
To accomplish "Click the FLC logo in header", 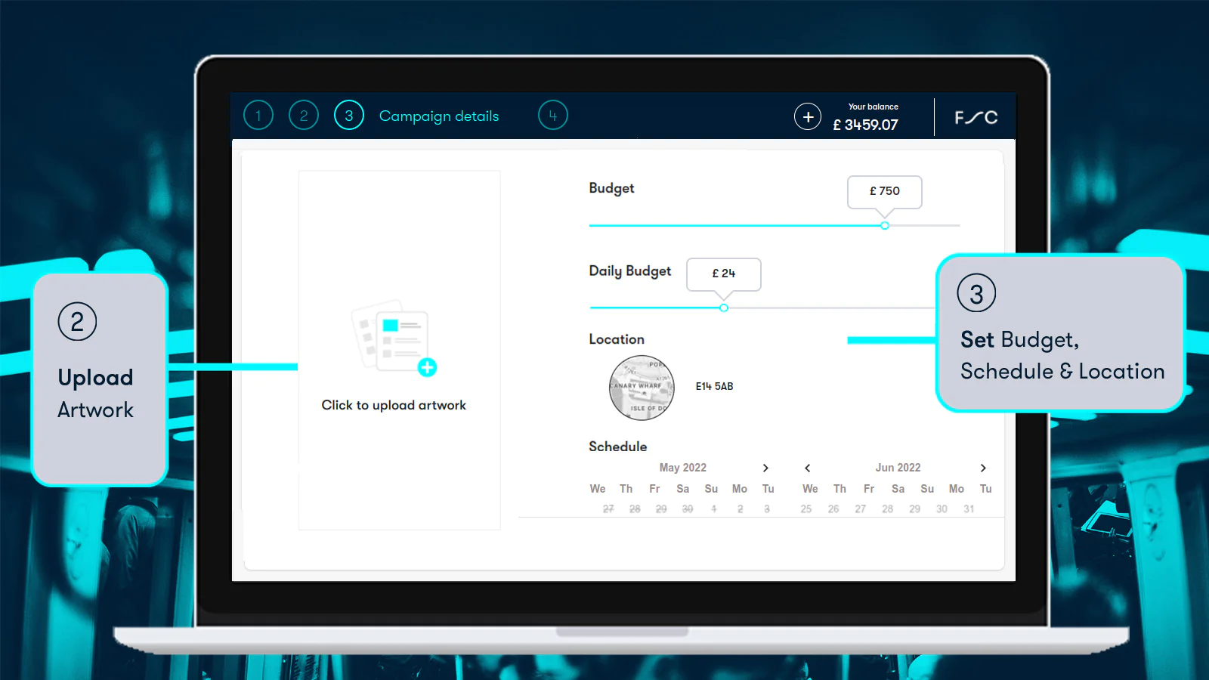I will pos(976,117).
